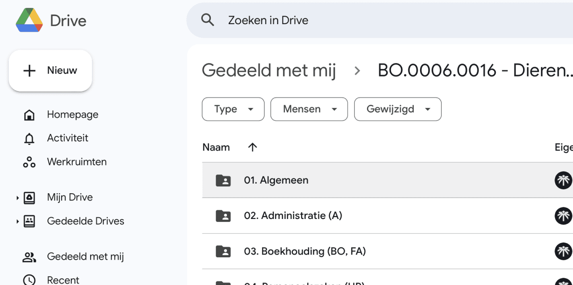573x285 pixels.
Task: Toggle sort direction arrow next to Naam
Action: point(252,147)
